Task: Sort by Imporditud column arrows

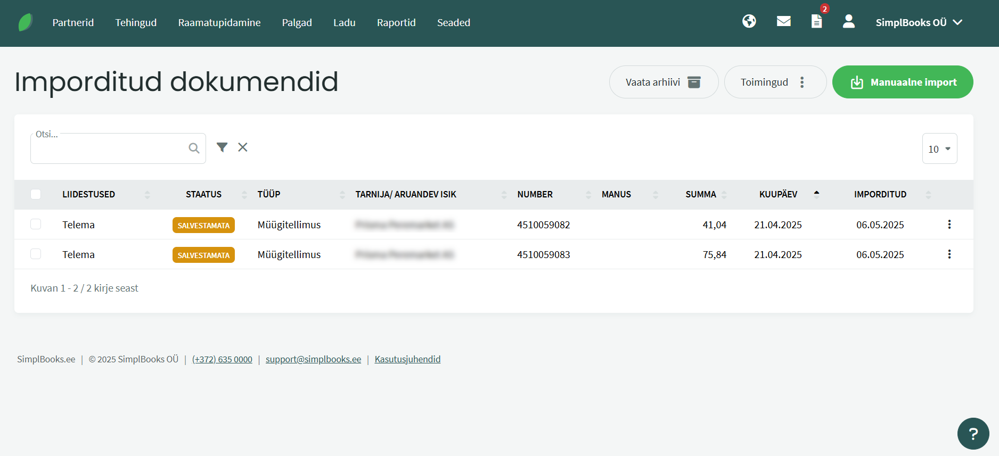Action: tap(928, 195)
